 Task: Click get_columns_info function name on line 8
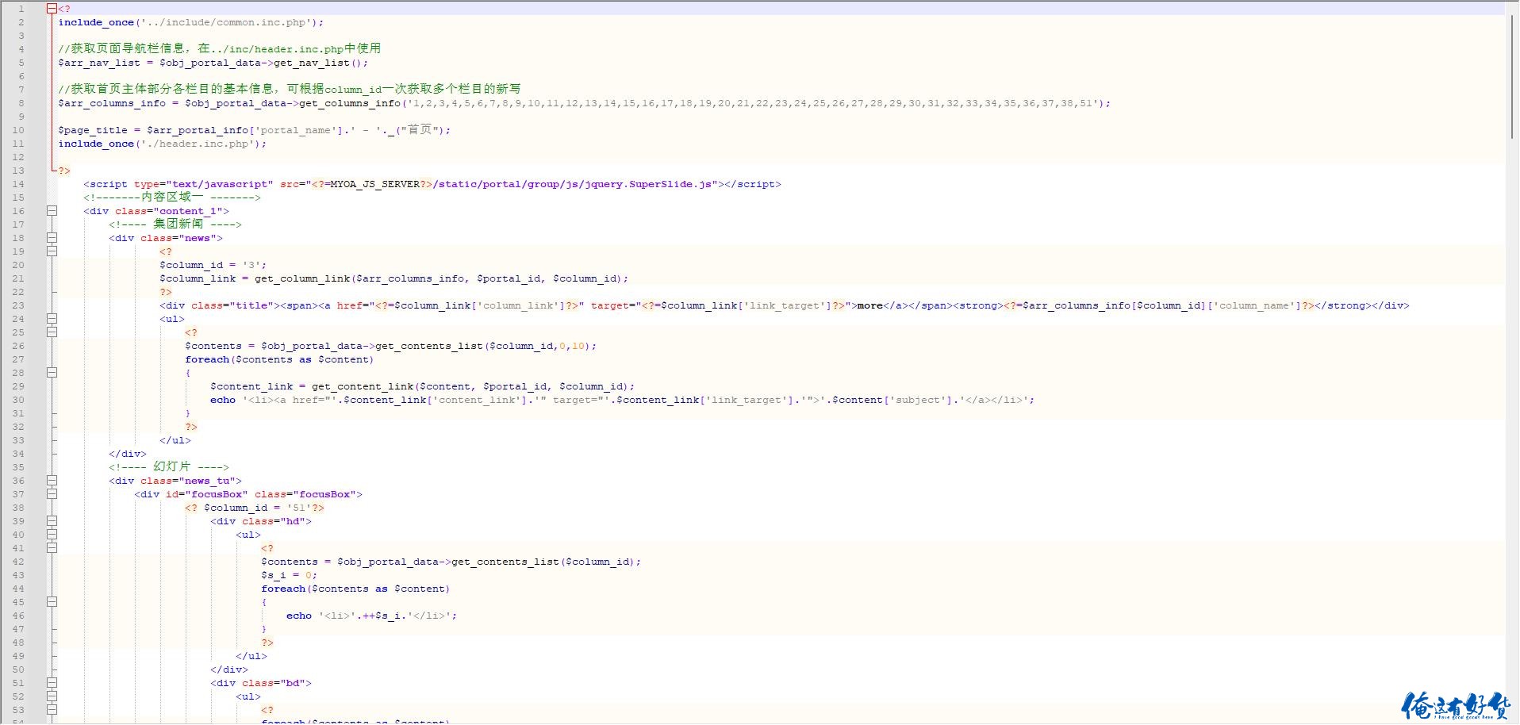point(350,103)
